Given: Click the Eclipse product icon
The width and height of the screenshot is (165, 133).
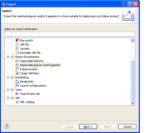Looking at the screenshot, I should (x=17, y=69).
